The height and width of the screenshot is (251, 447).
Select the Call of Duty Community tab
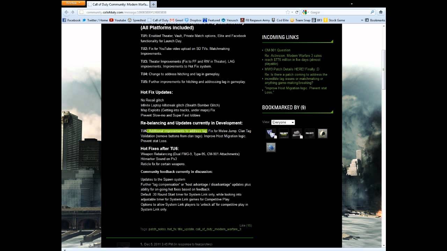pyautogui.click(x=118, y=5)
